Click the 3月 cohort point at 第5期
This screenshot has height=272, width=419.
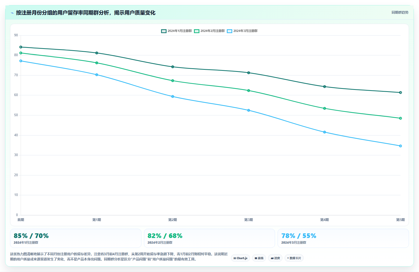pyautogui.click(x=400, y=146)
